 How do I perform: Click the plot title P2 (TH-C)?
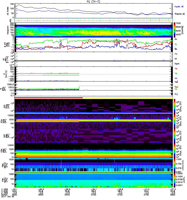tap(93, 2)
